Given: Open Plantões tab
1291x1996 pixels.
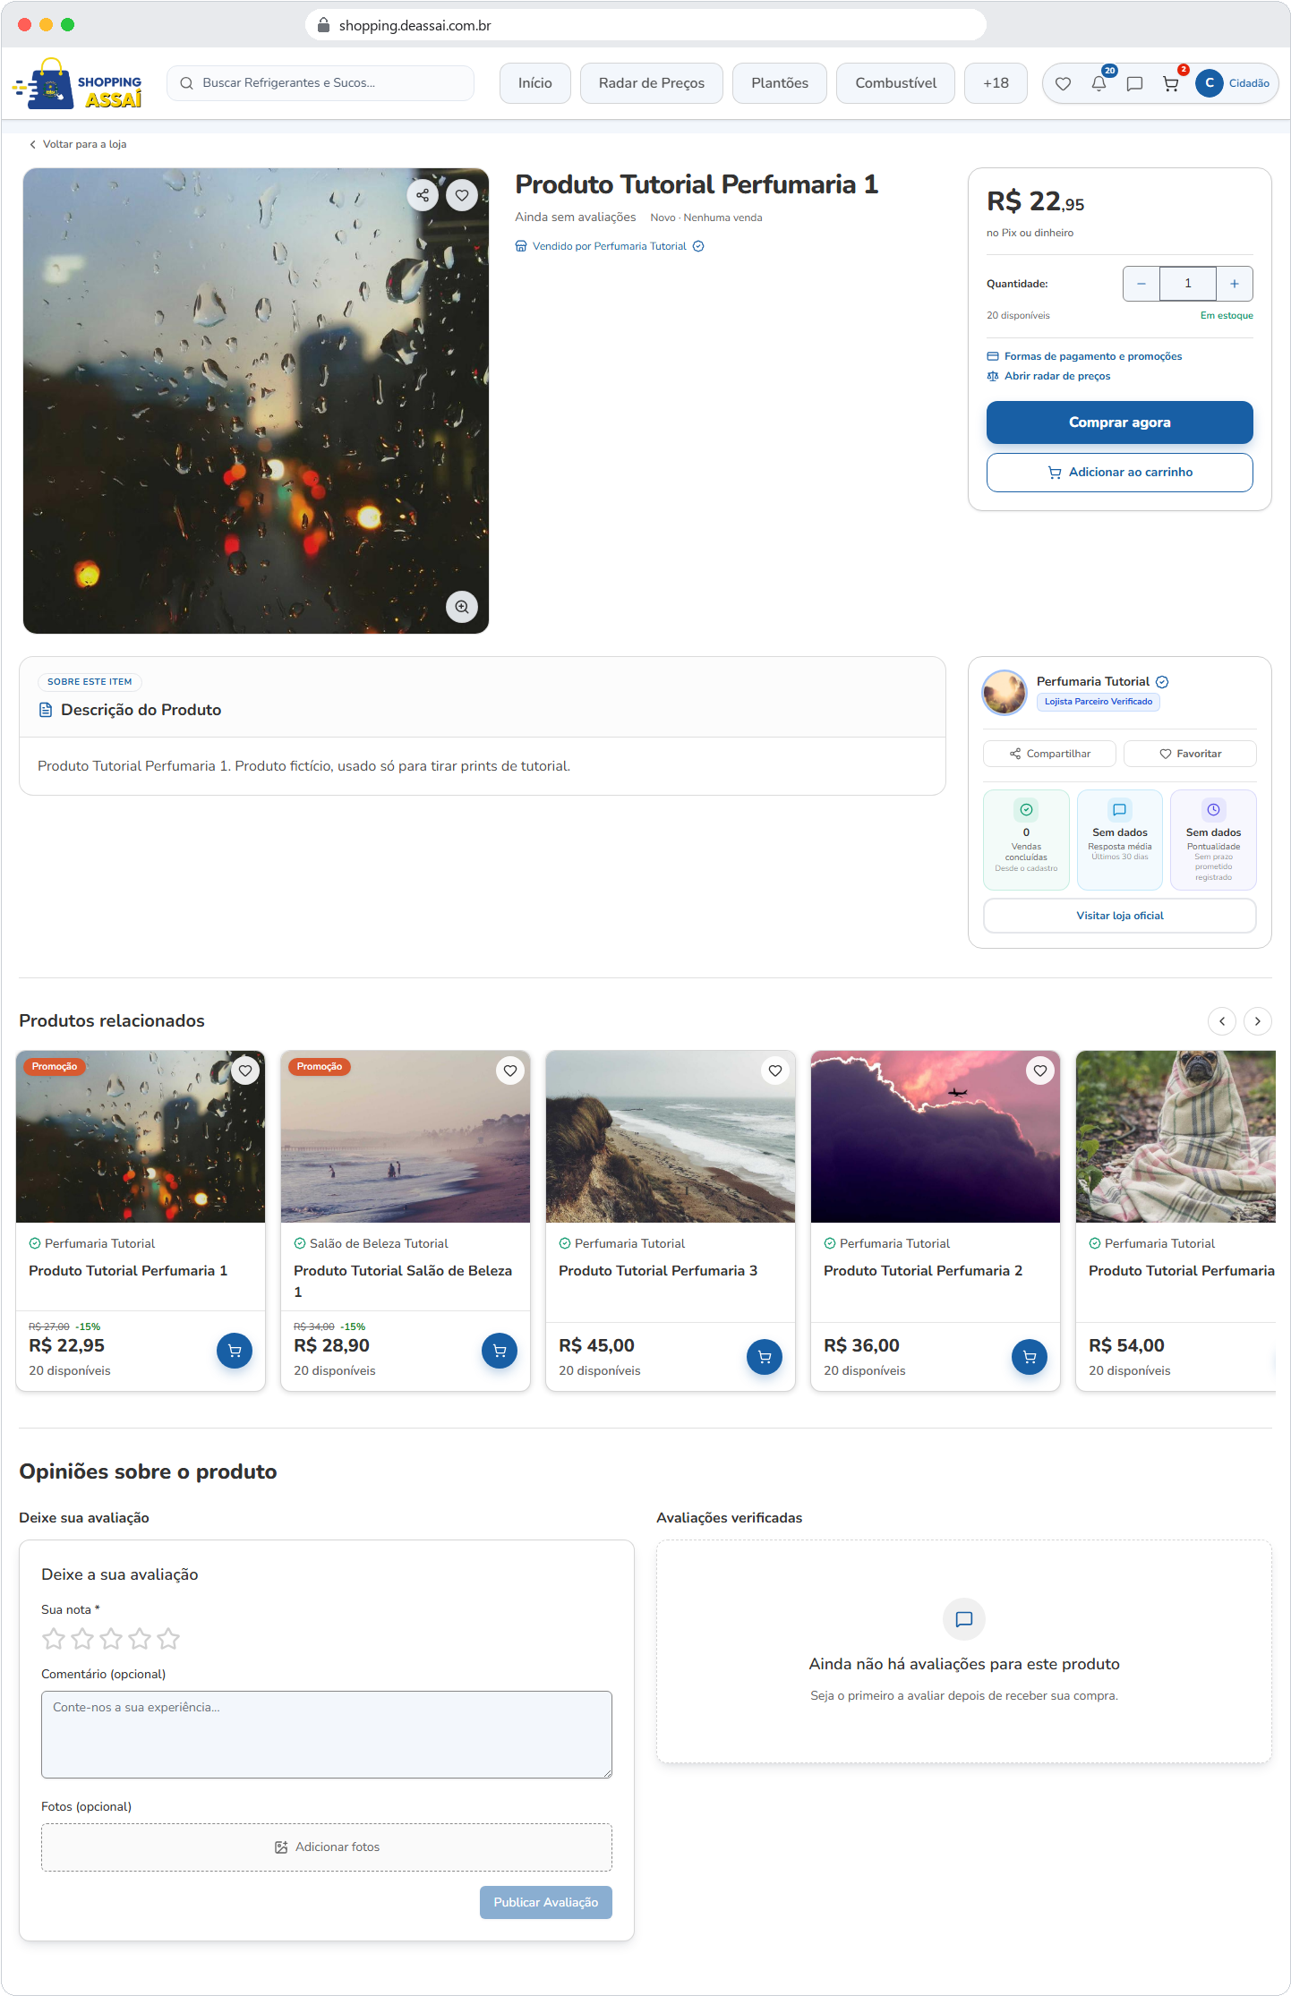Looking at the screenshot, I should coord(780,83).
